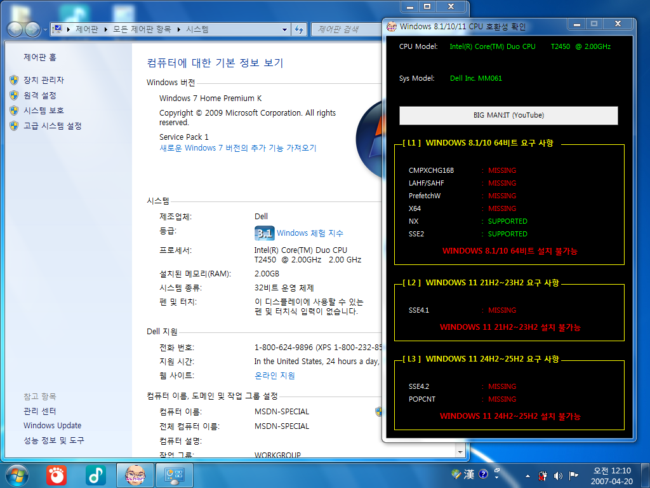This screenshot has height=488, width=650.
Task: Open red GOM player taskbar icon
Action: pyautogui.click(x=56, y=475)
